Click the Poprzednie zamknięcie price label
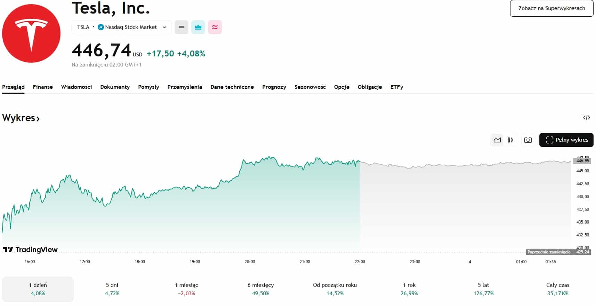The width and height of the screenshot is (596, 305). [x=549, y=252]
